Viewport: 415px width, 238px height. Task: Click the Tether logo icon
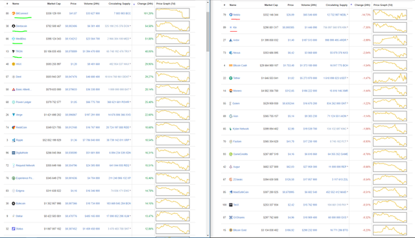click(x=231, y=78)
